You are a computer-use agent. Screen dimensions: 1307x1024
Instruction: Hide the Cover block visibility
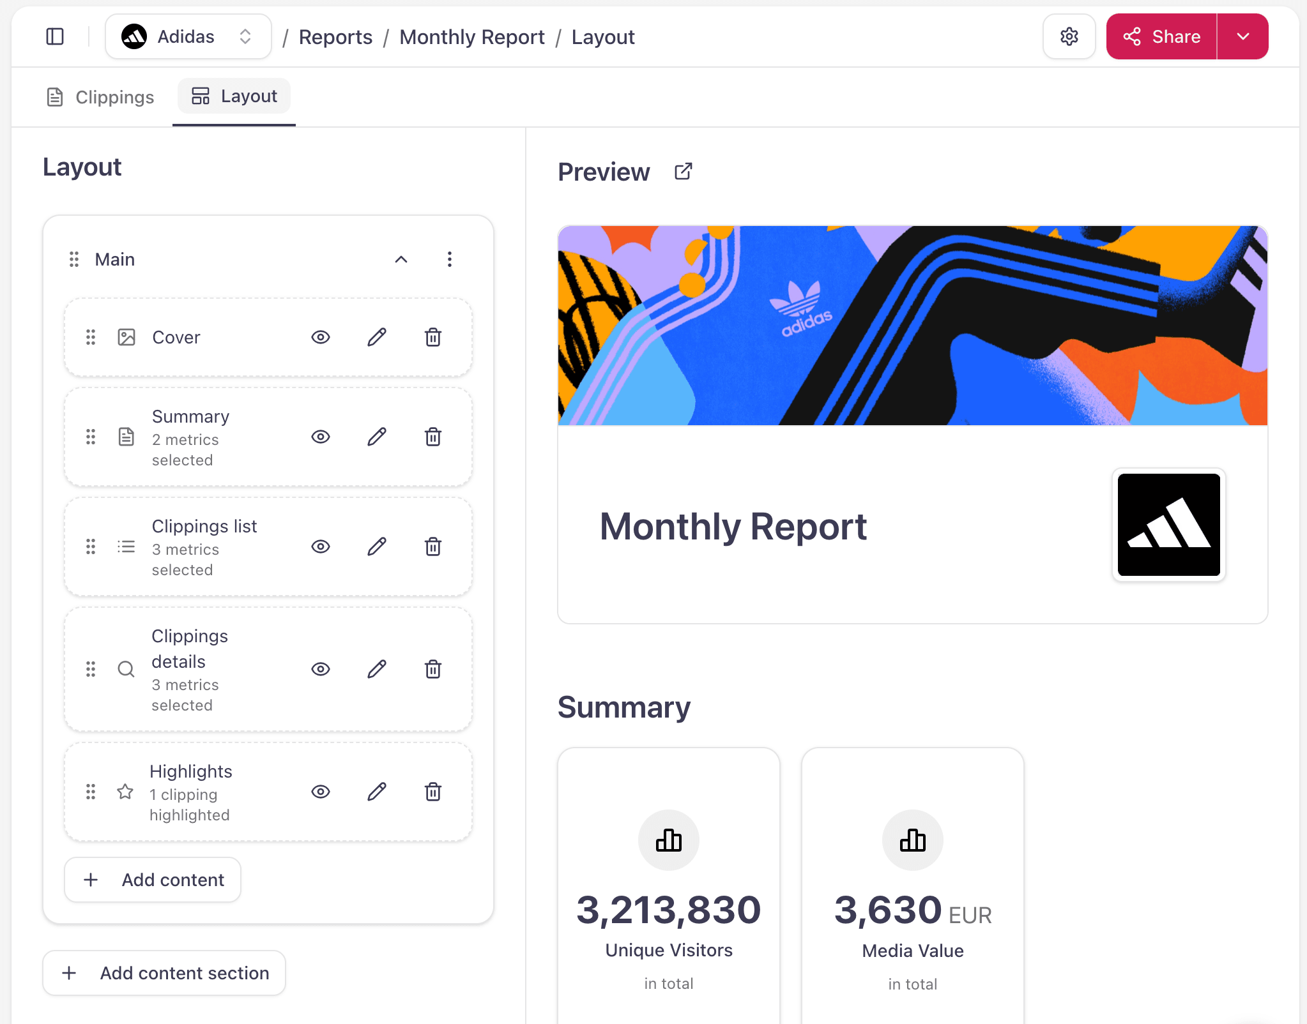tap(321, 337)
